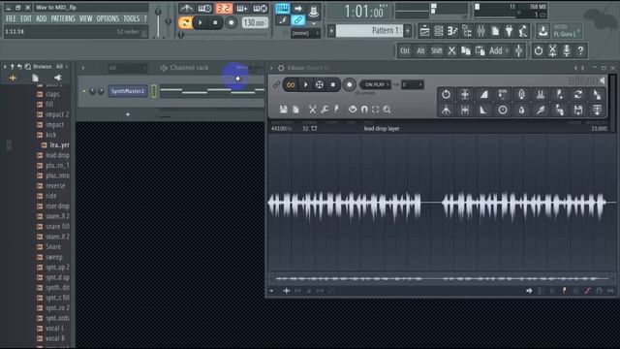Click Edison magnifier zoom icon

click(387, 110)
